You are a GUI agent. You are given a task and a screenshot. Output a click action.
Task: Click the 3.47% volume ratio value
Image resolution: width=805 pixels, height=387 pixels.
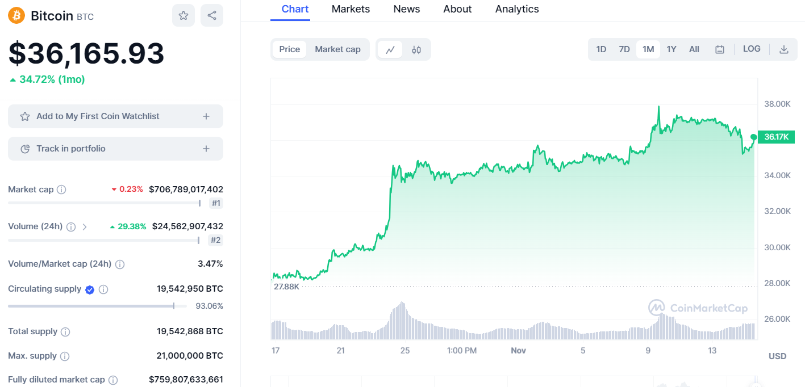210,264
